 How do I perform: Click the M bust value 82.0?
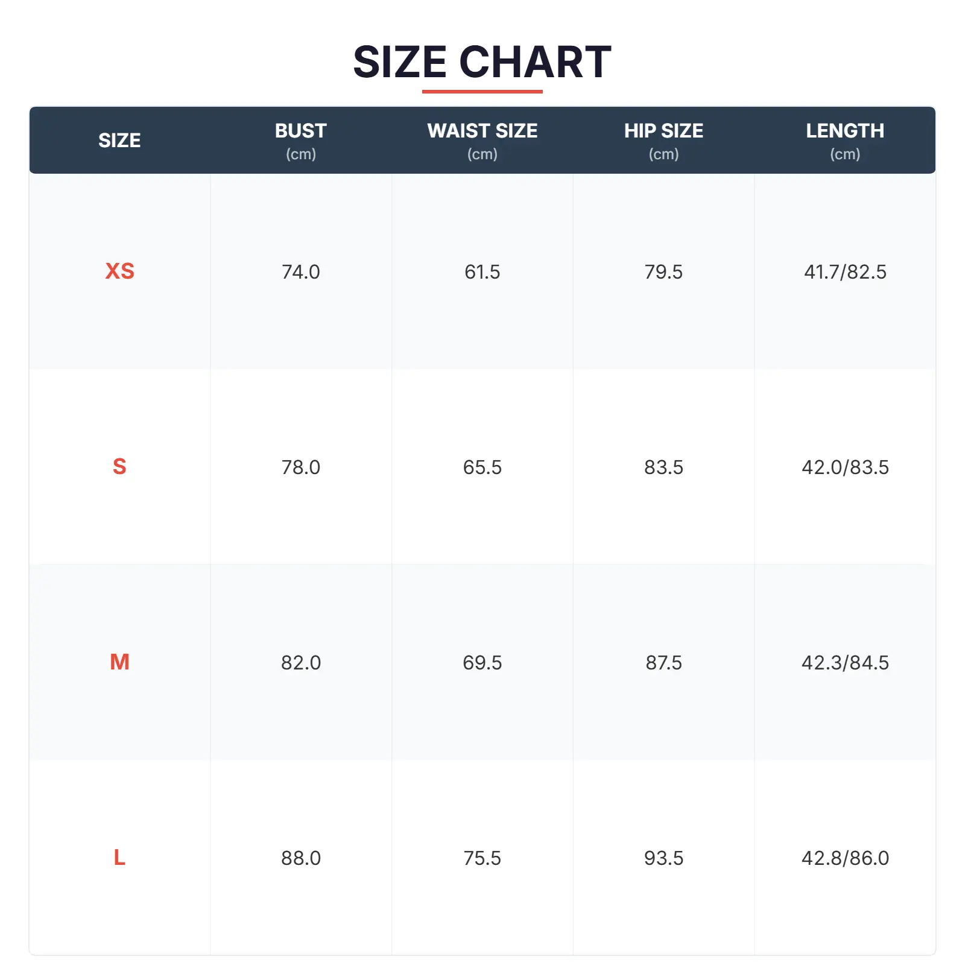click(301, 663)
